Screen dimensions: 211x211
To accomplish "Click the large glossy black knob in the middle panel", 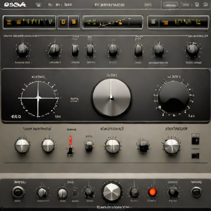I will pos(174,97).
